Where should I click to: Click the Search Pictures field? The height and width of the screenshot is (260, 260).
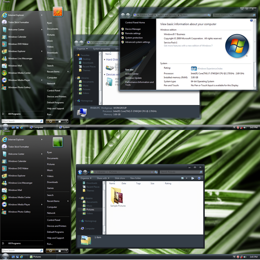[x=181, y=172]
